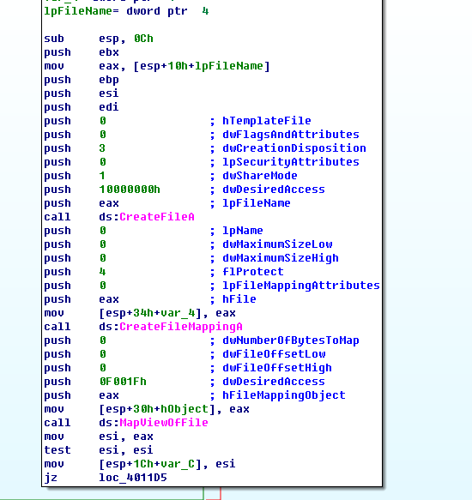Click the flProtect comment
The height and width of the screenshot is (500, 472).
pyautogui.click(x=253, y=272)
